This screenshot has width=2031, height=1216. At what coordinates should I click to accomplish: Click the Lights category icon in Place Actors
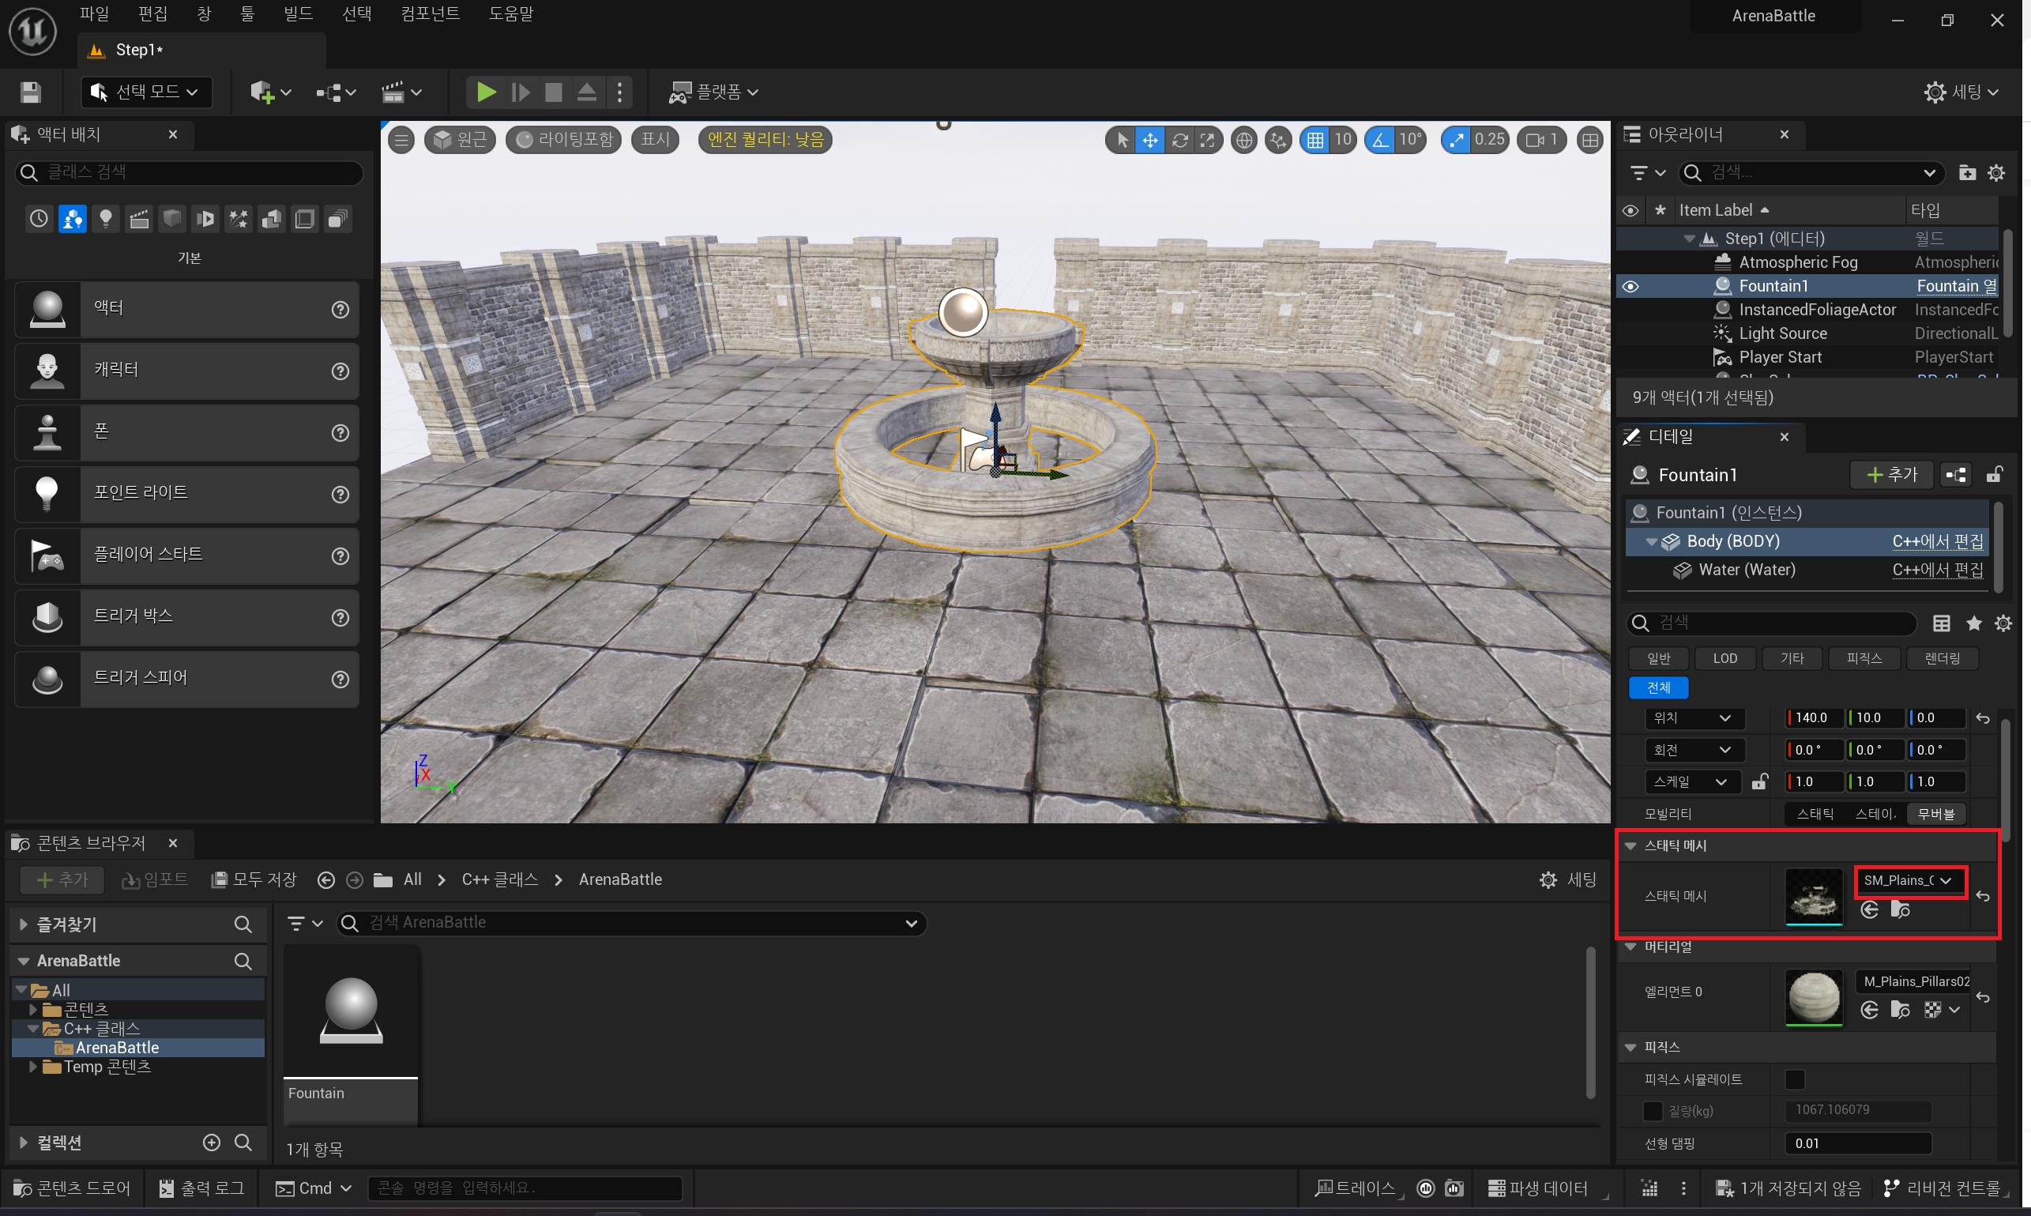(106, 219)
